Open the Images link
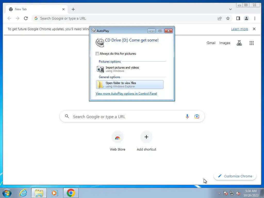The width and height of the screenshot is (264, 198). 225,43
